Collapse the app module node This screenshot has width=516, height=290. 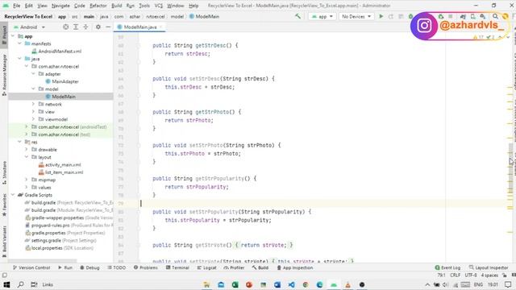click(x=13, y=36)
